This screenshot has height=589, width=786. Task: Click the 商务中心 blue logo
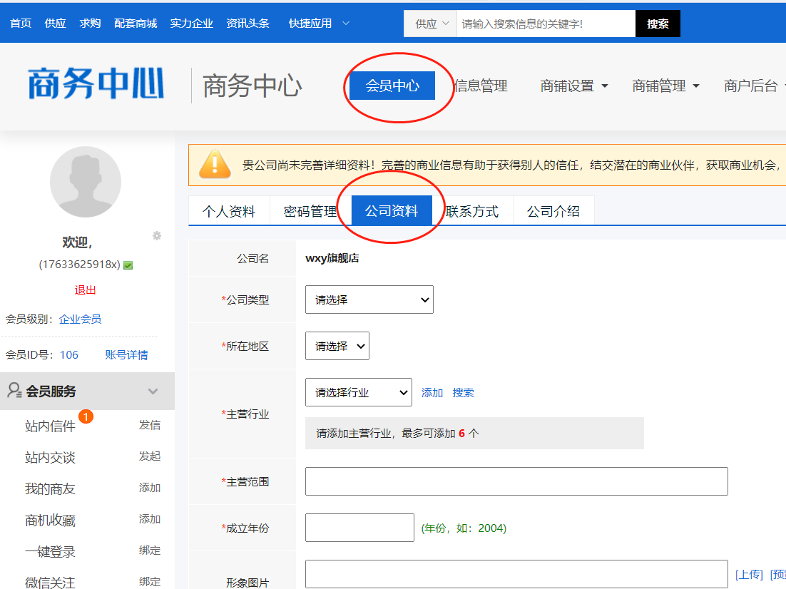pos(96,85)
